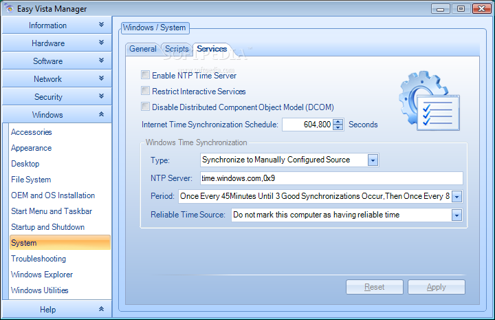Decrease synchronization schedule with down arrow
Image resolution: width=495 pixels, height=320 pixels.
pyautogui.click(x=338, y=127)
